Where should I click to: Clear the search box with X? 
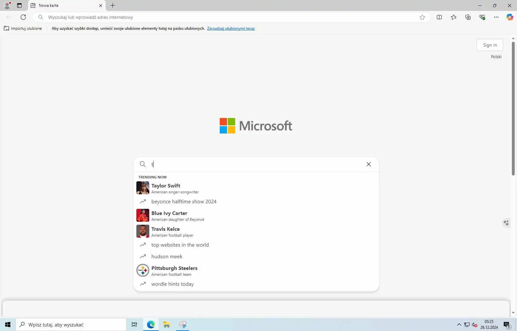tap(369, 164)
